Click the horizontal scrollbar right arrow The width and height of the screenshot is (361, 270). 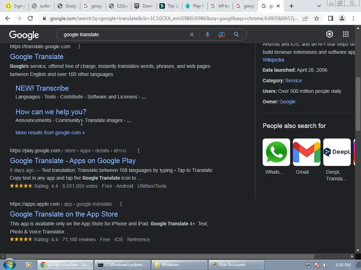(352, 256)
